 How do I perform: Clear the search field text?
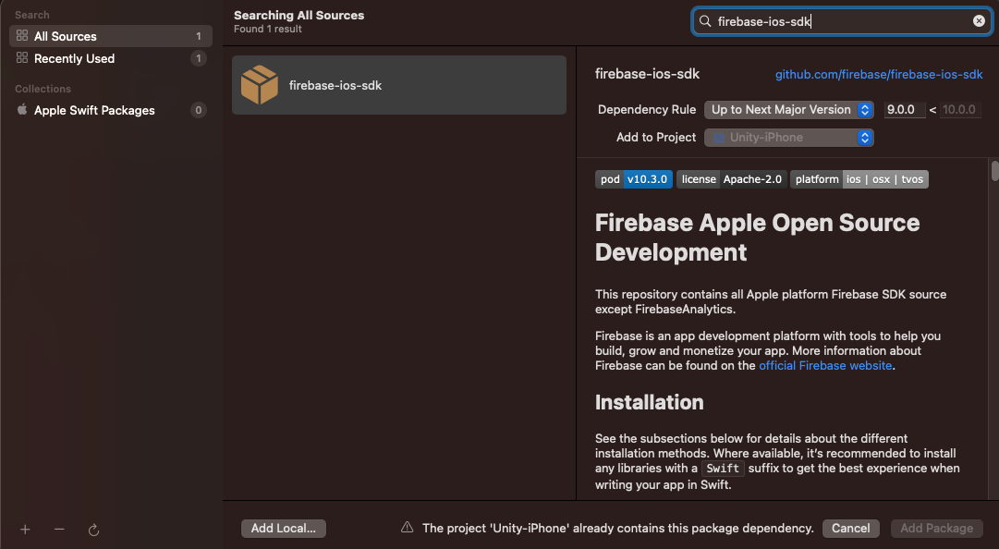979,21
